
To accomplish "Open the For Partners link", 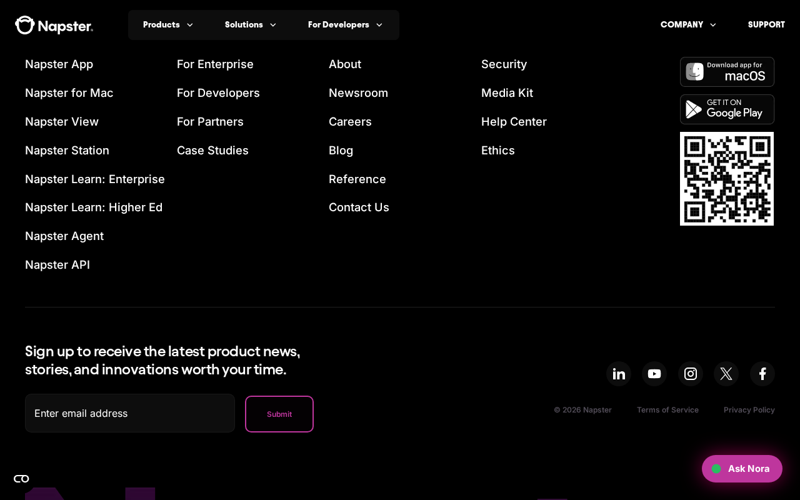I will (x=210, y=122).
